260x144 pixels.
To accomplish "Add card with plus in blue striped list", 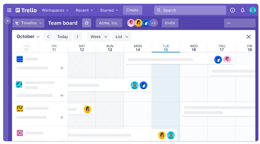I will coord(62,68).
